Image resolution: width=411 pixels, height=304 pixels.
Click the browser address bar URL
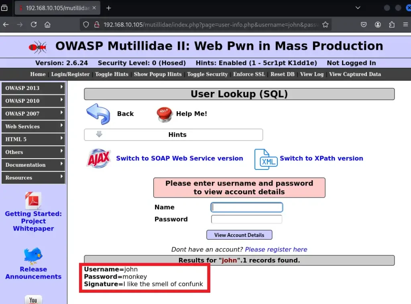(211, 24)
